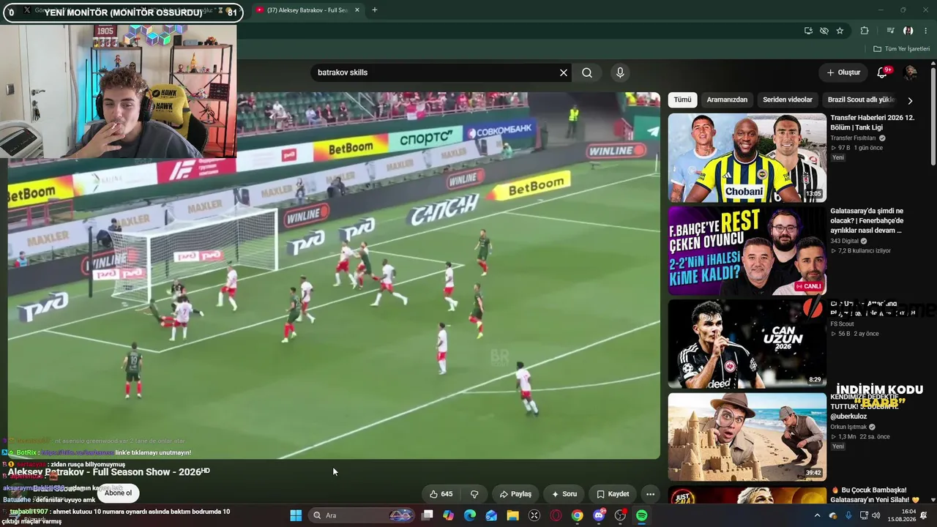Click the Oluştur create button
The height and width of the screenshot is (527, 937).
[843, 72]
